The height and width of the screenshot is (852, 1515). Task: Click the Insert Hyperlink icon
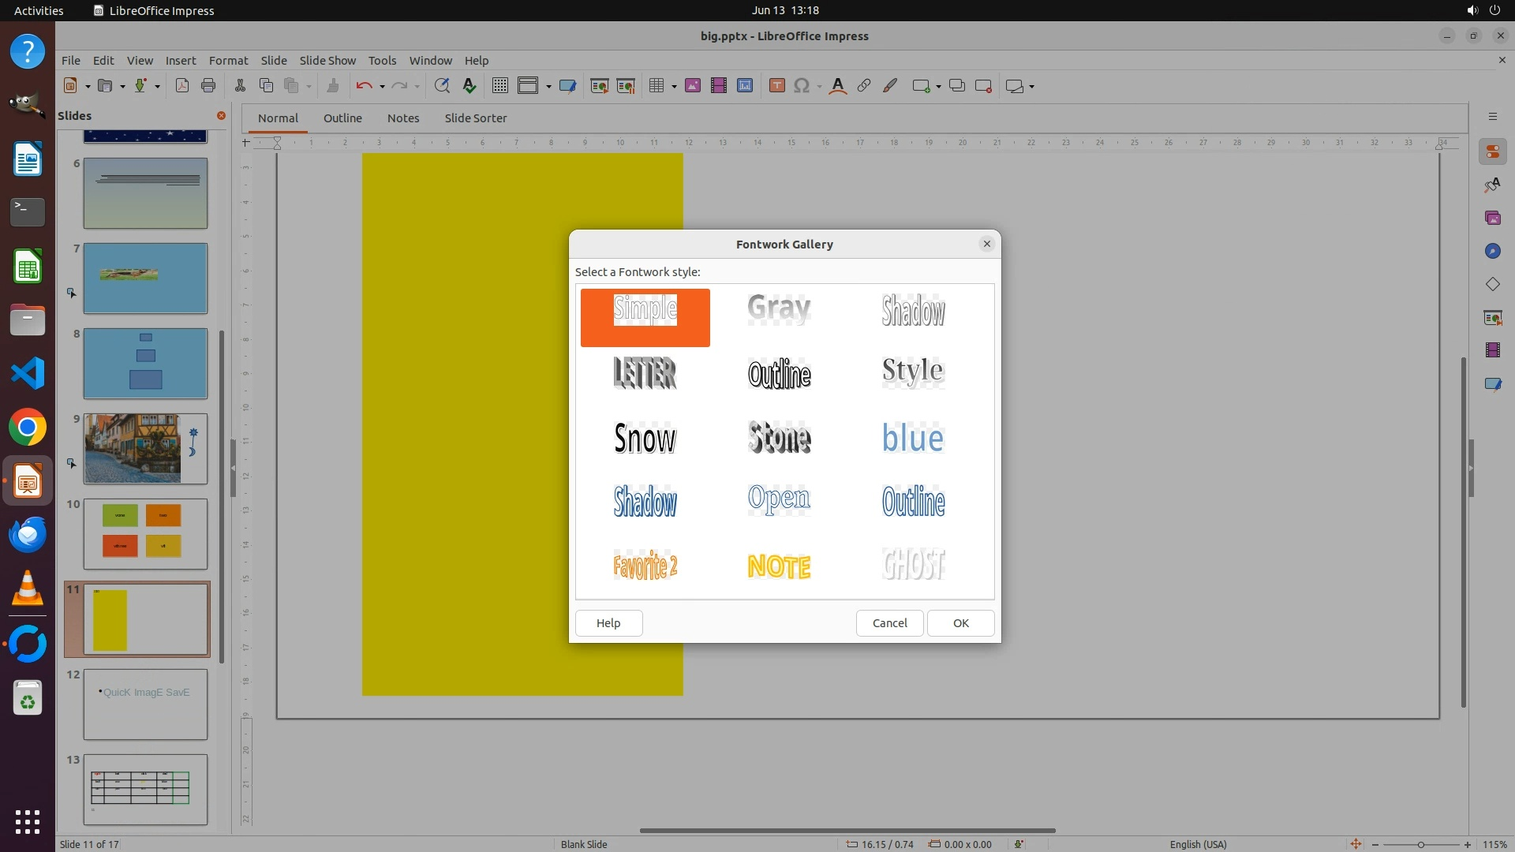(x=864, y=86)
